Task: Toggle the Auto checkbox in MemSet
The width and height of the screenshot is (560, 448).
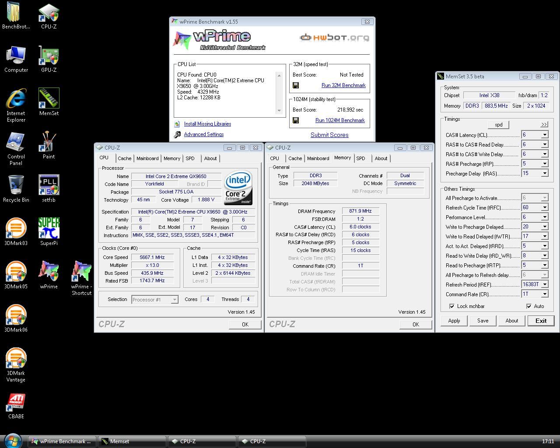Action: click(x=529, y=306)
